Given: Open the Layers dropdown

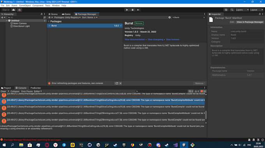Looking at the screenshot, I should [242, 10].
